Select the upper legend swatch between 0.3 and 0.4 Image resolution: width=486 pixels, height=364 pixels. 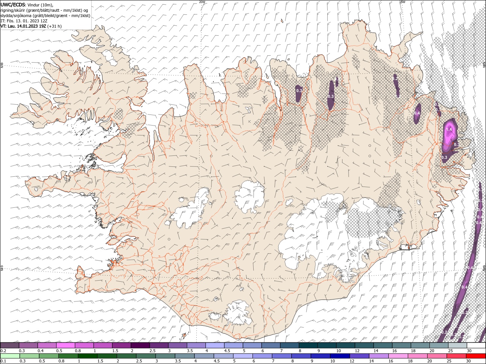pos(28,345)
